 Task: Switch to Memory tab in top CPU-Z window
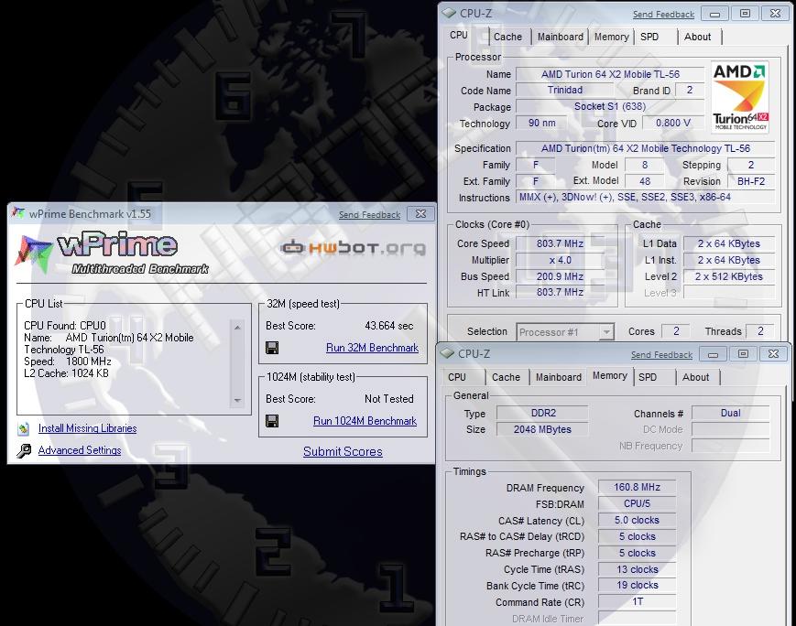(x=611, y=37)
